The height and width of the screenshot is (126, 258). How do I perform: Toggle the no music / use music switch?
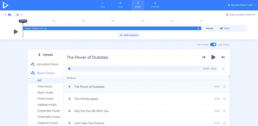(x=213, y=44)
